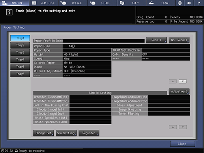The width and height of the screenshot is (204, 153).
Task: Page up the paper settings list
Action: click(173, 81)
